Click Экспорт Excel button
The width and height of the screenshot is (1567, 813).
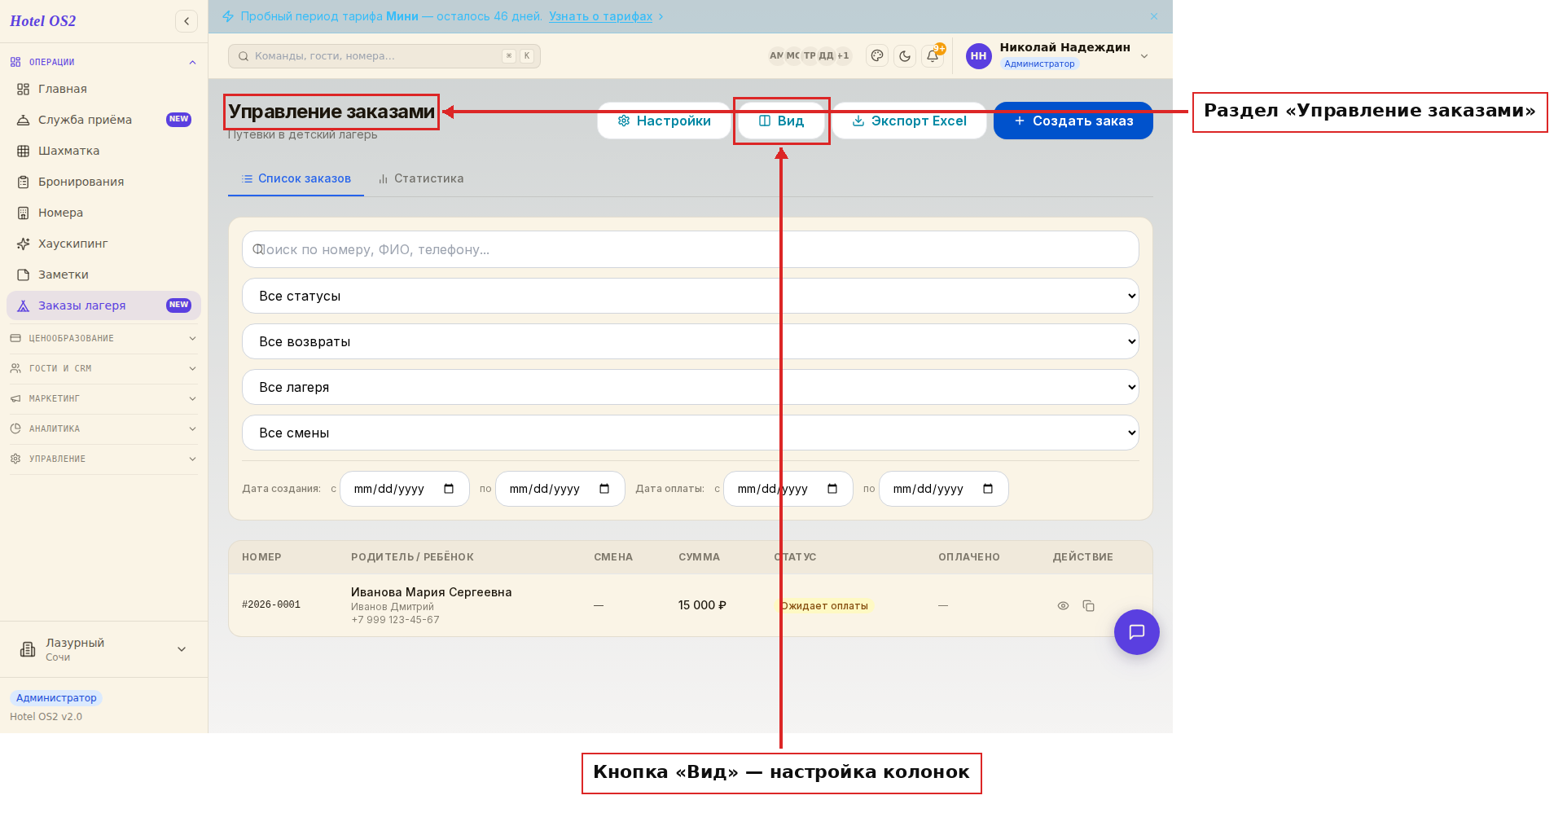coord(909,121)
